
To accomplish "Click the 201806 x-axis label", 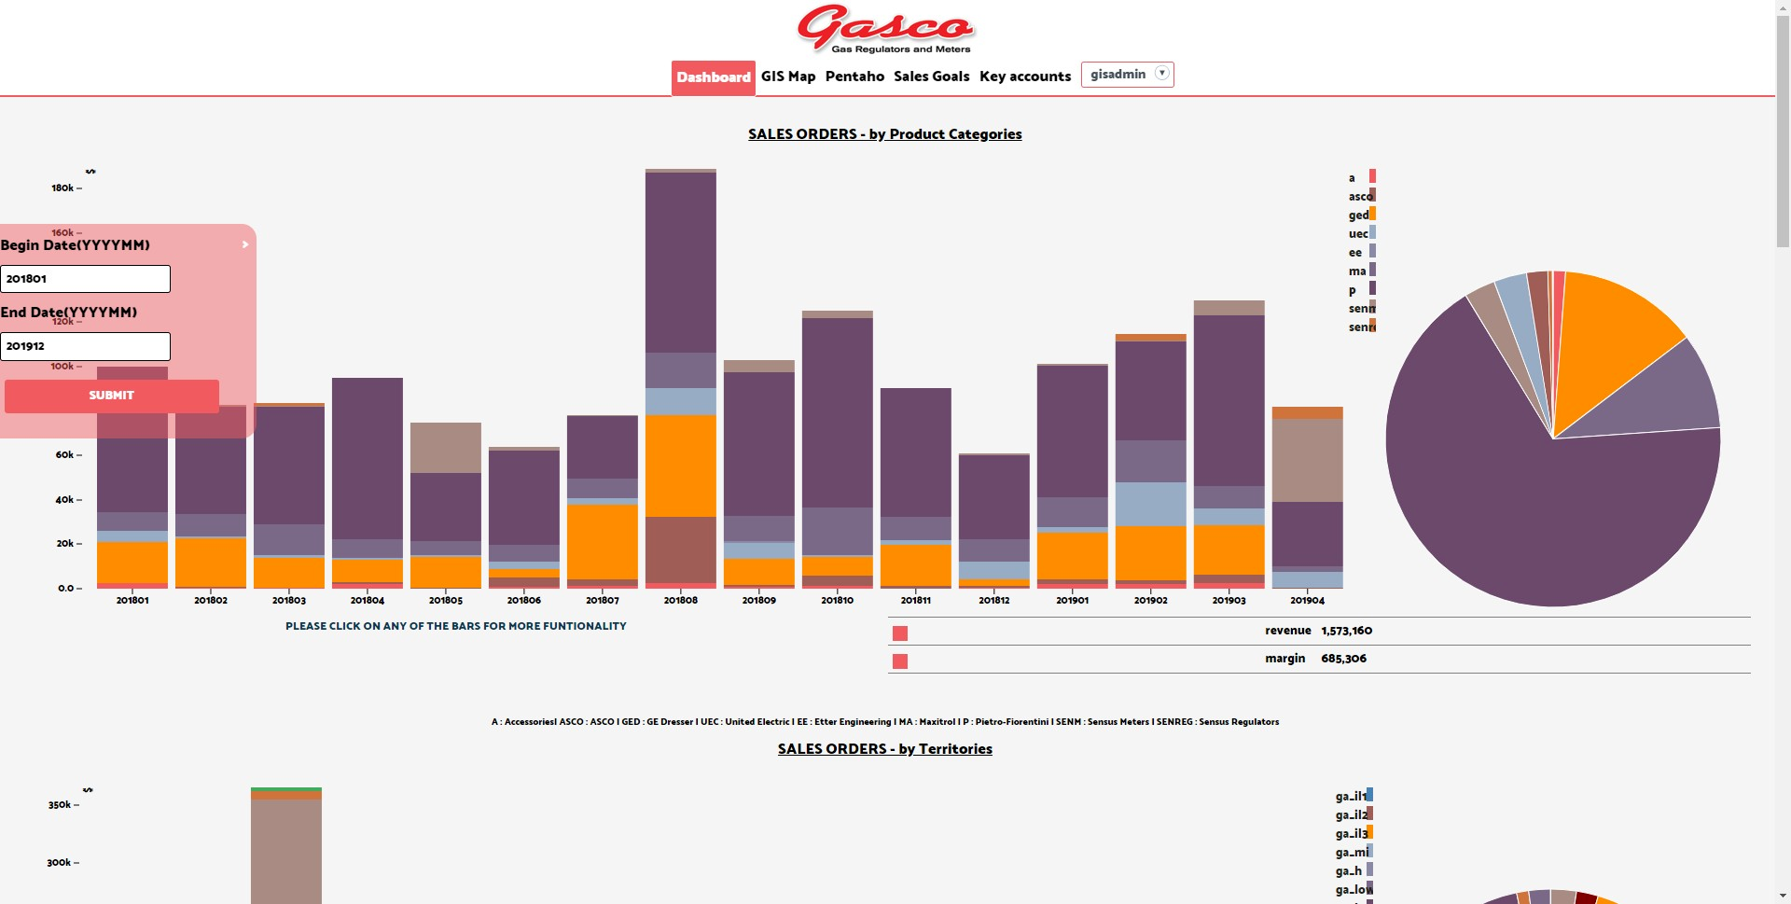I will [x=524, y=601].
